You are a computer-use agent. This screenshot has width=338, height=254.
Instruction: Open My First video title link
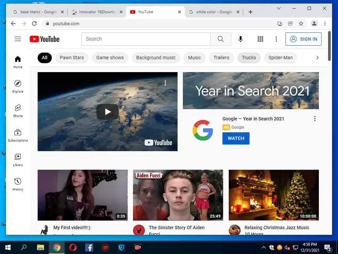(x=72, y=228)
